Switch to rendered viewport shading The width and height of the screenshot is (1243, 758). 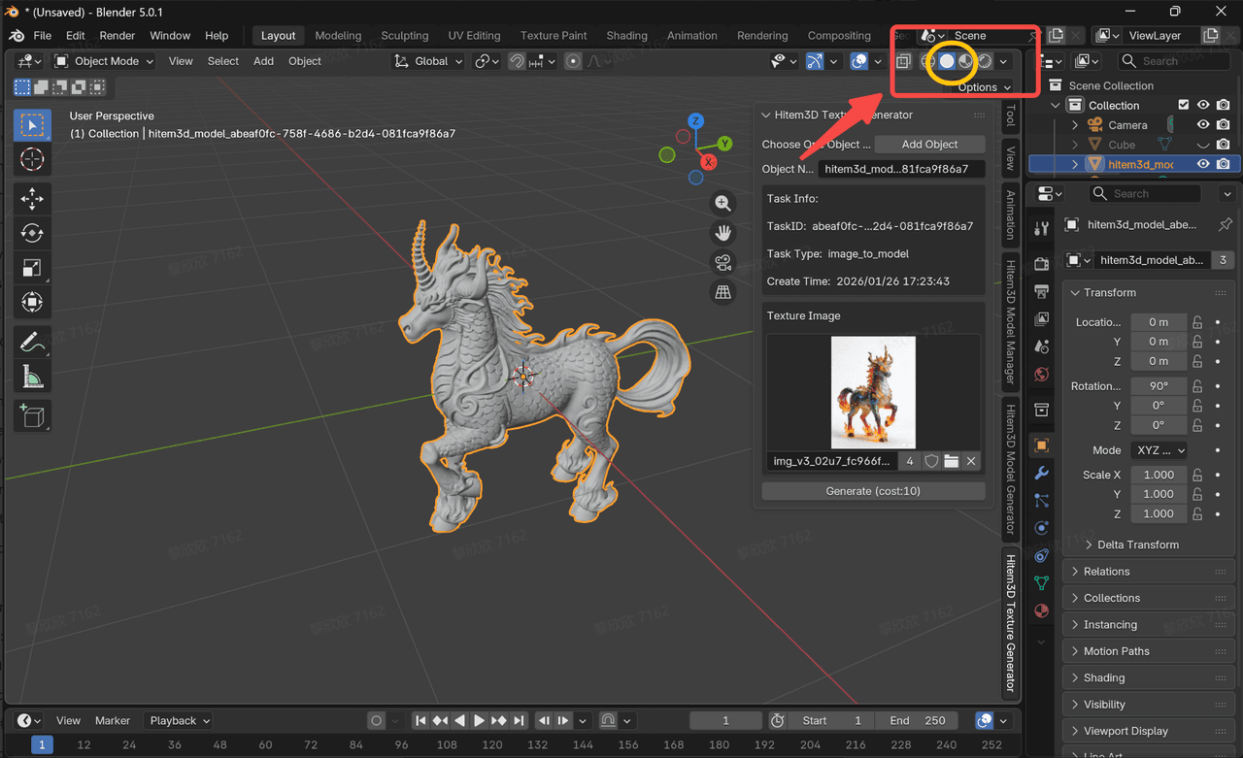pos(985,61)
